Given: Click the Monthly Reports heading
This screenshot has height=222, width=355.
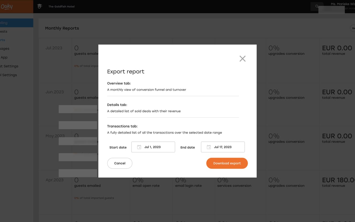Looking at the screenshot, I should pyautogui.click(x=62, y=28).
